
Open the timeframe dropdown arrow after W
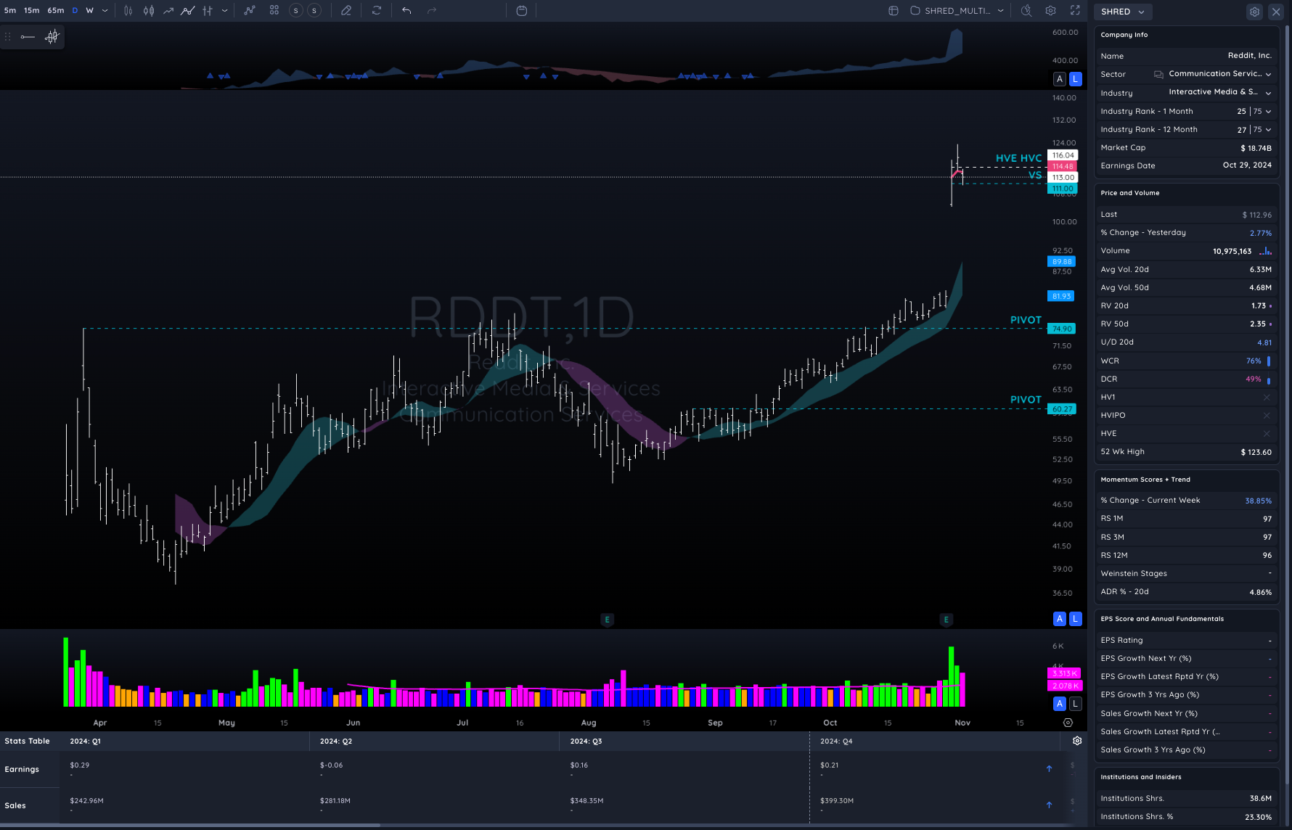(105, 11)
